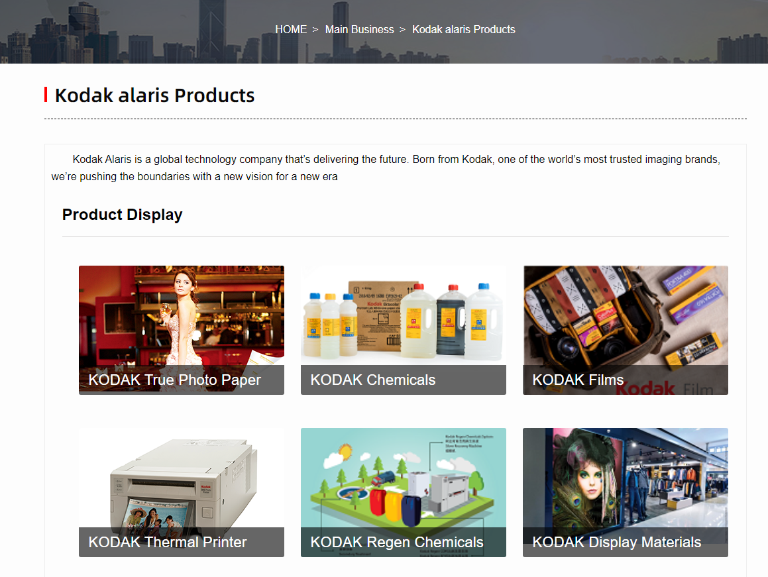
Task: Go to Main Business breadcrumb
Action: point(359,30)
